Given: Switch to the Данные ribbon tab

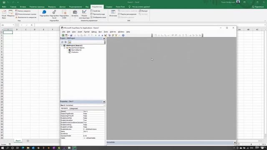Looking at the screenshot, I should [62, 7].
